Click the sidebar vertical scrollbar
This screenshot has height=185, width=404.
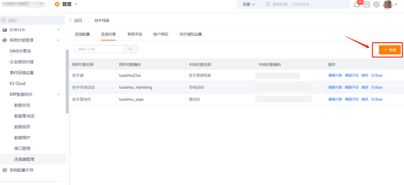[x=67, y=81]
